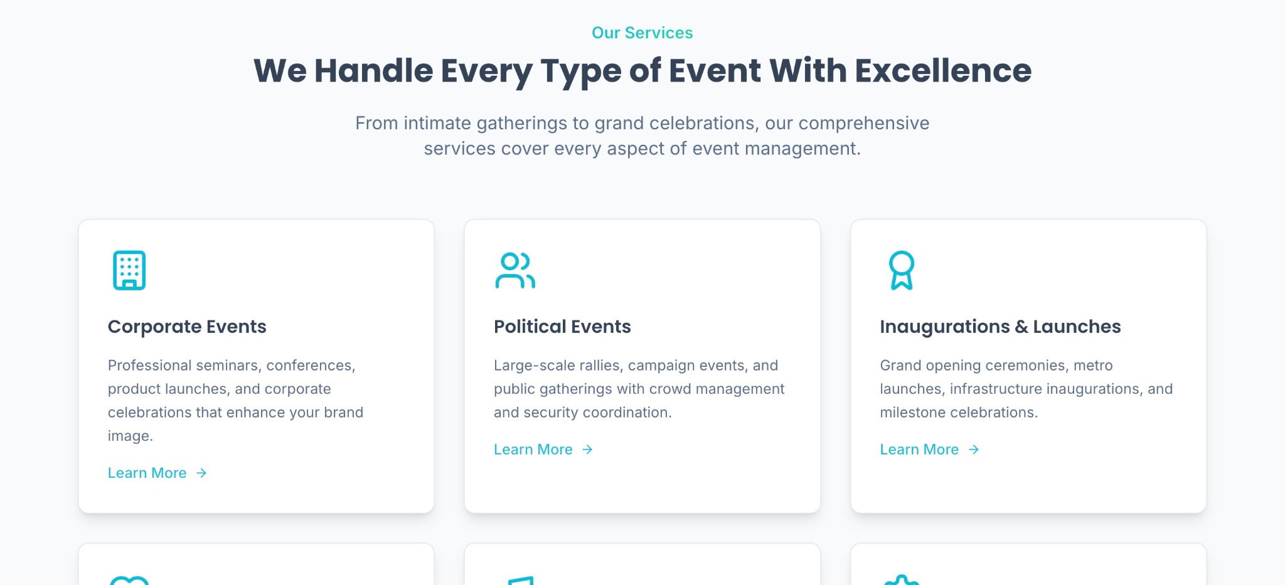Click the arrow beside Political Events Learn More

[587, 450]
